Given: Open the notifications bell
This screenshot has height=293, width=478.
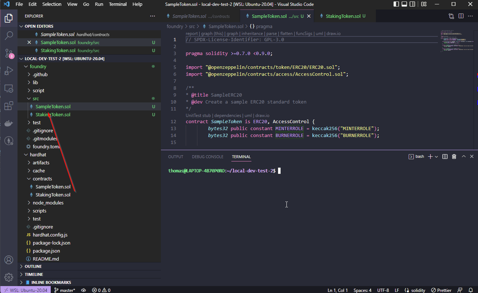Looking at the screenshot, I should pyautogui.click(x=470, y=290).
